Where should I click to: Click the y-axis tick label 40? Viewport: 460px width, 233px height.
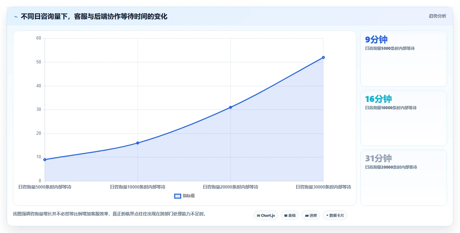click(x=39, y=86)
